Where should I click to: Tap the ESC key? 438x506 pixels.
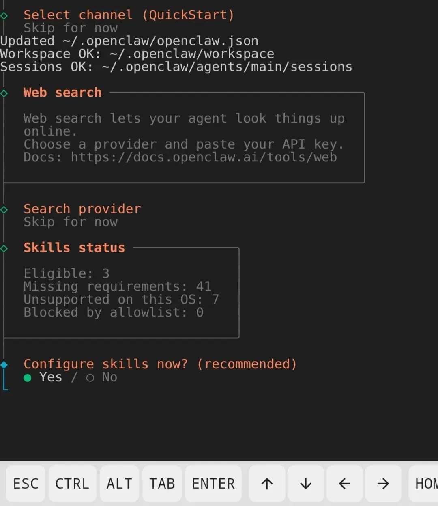pos(26,483)
